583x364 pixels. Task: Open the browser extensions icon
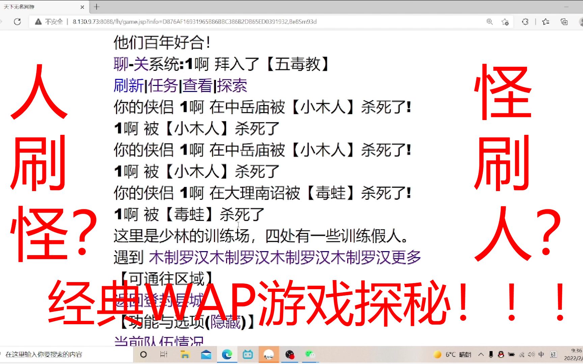click(525, 22)
